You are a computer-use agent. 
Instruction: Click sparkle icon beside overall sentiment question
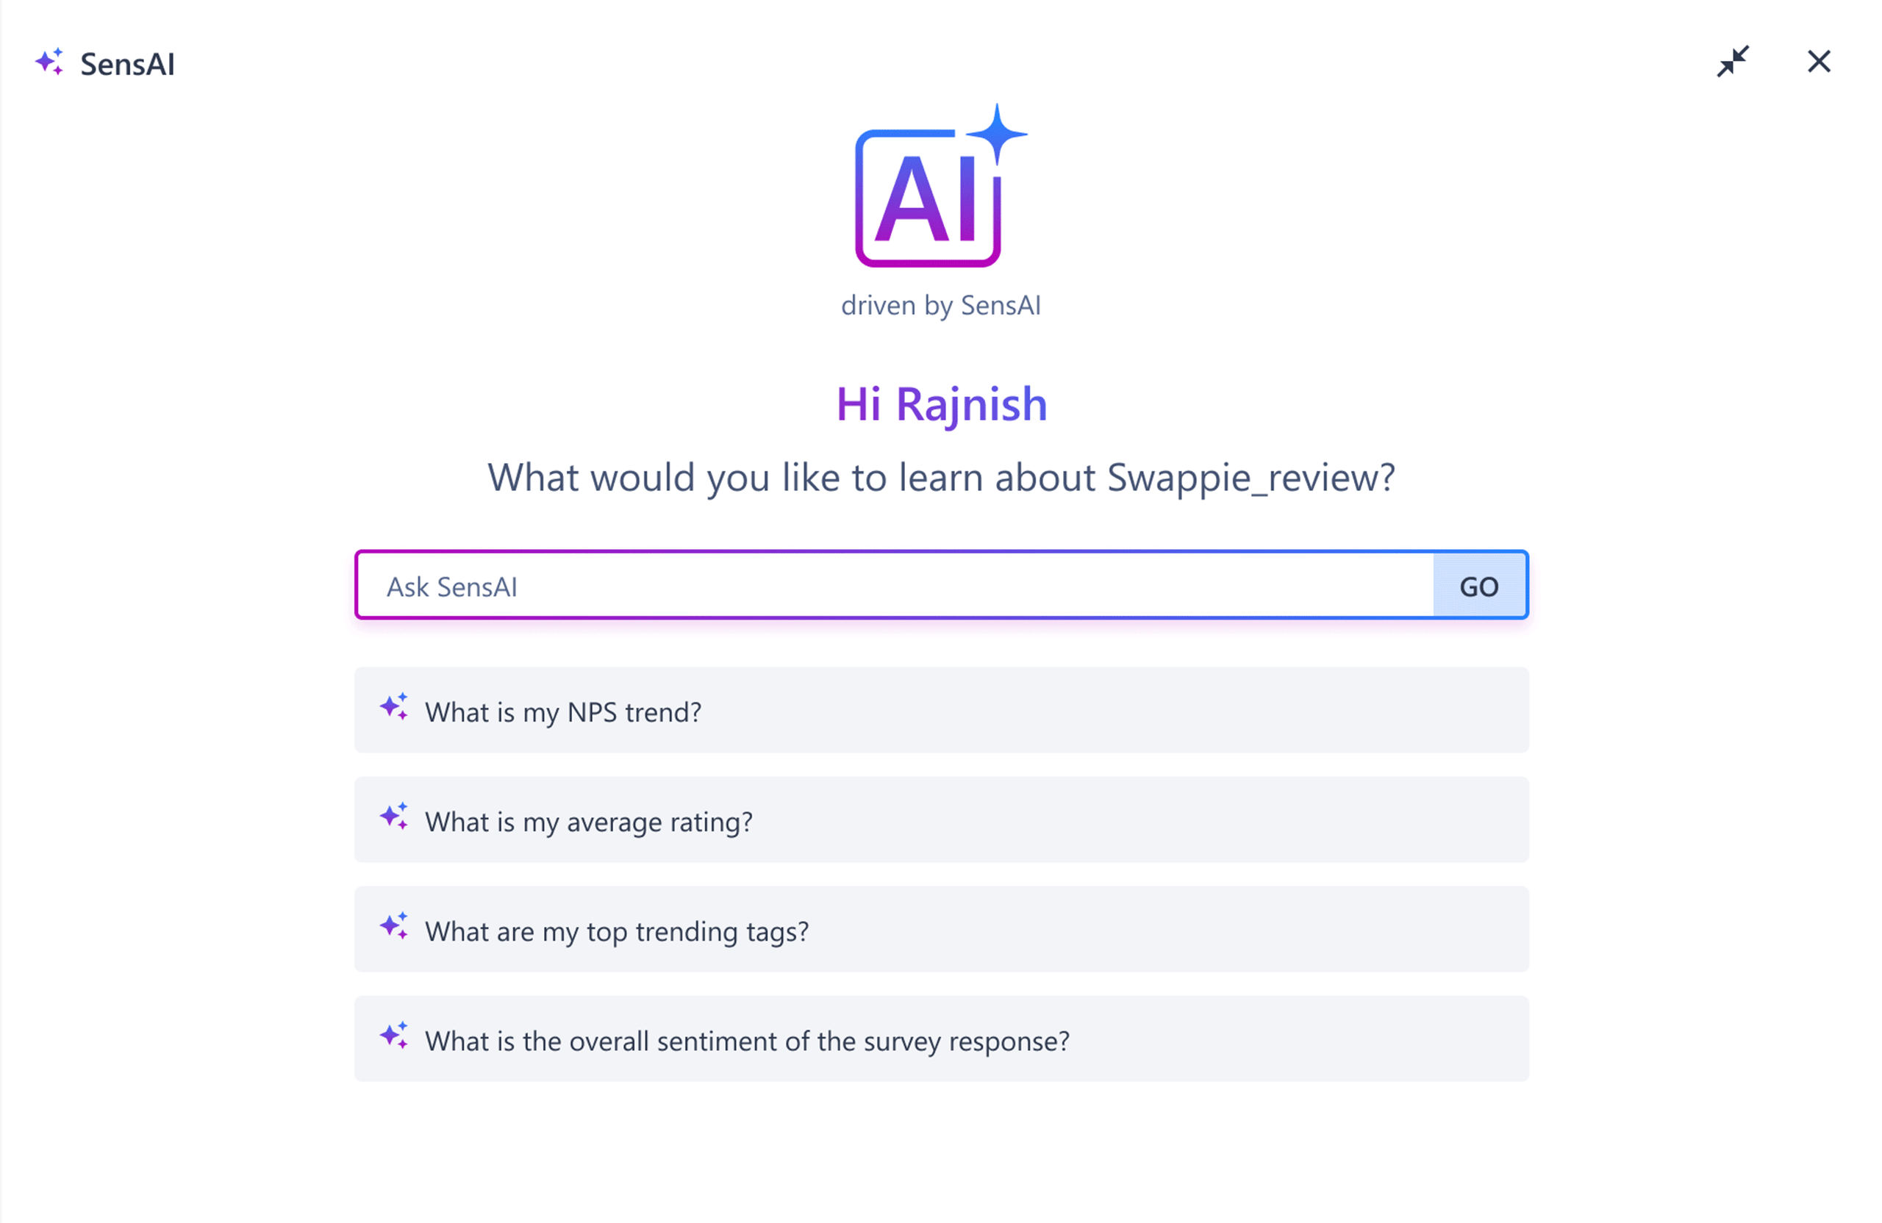tap(394, 1036)
